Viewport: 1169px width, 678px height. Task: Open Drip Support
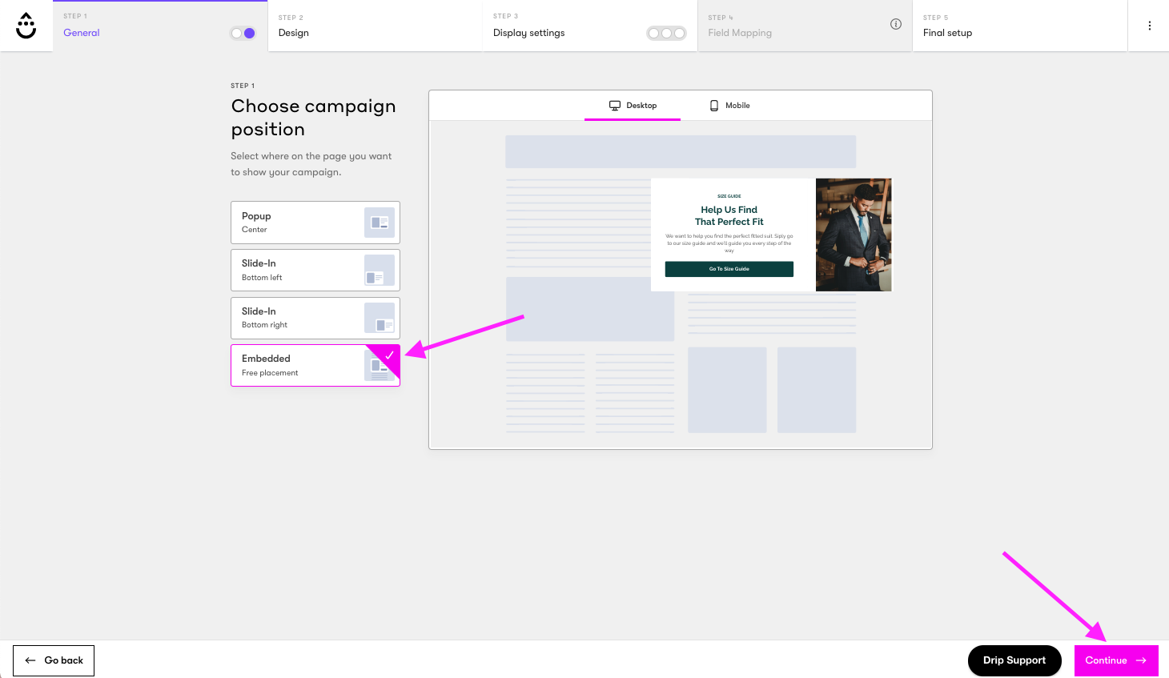[x=1014, y=660]
